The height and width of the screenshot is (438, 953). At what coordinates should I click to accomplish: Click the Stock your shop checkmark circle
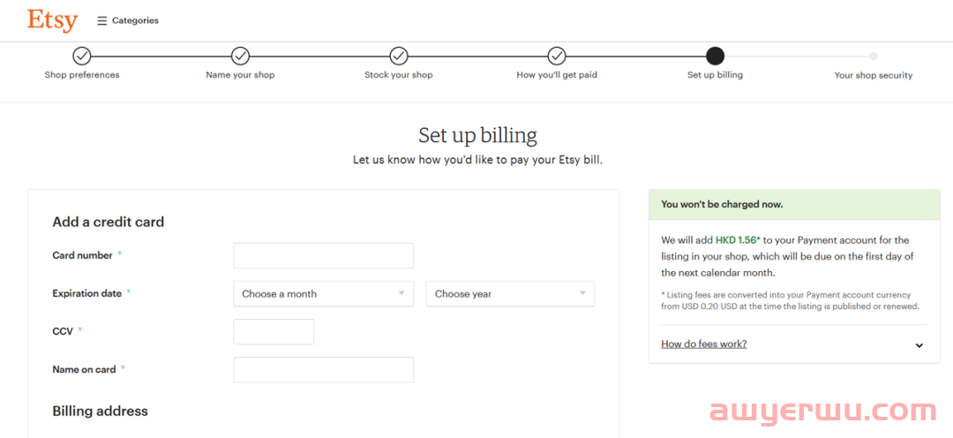[x=399, y=56]
